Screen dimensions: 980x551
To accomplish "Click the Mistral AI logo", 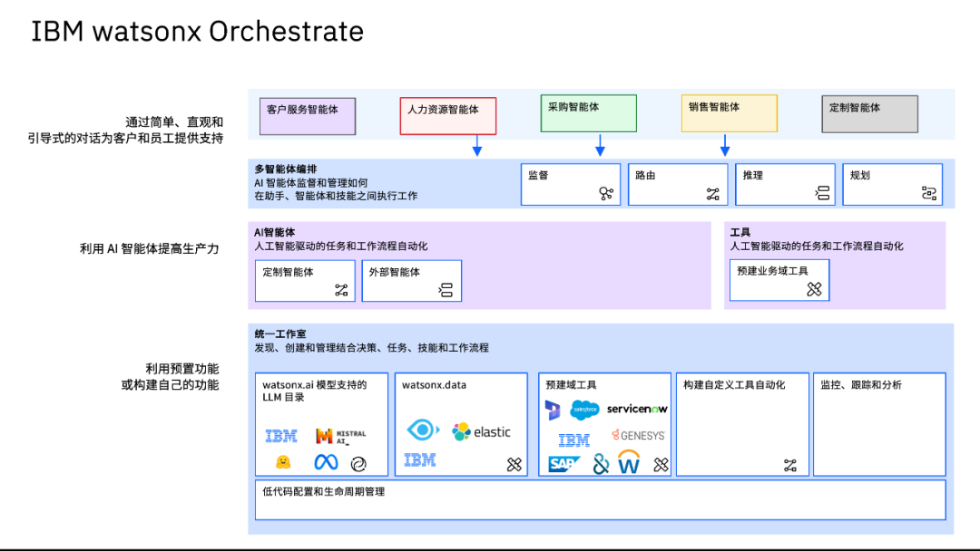I will [340, 436].
